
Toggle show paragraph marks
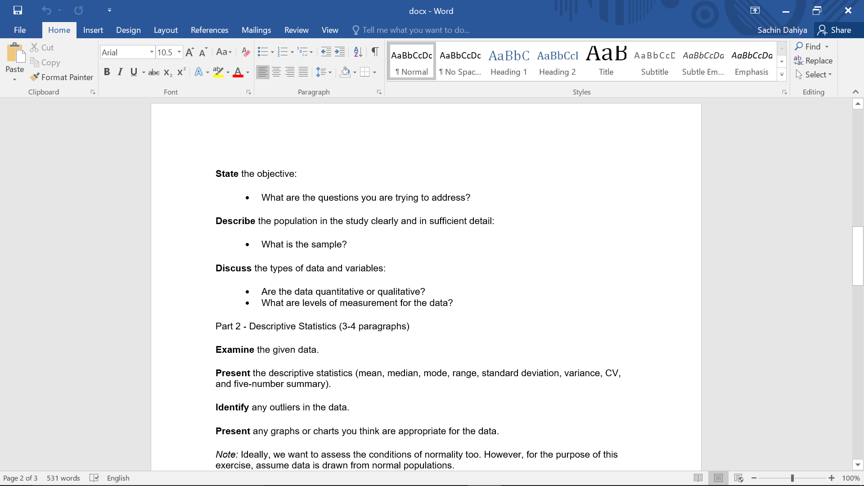click(x=375, y=52)
